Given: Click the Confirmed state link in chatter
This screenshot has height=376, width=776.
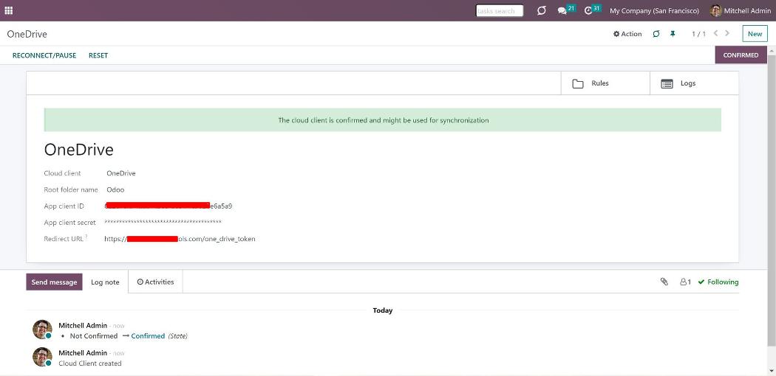Looking at the screenshot, I should [148, 336].
